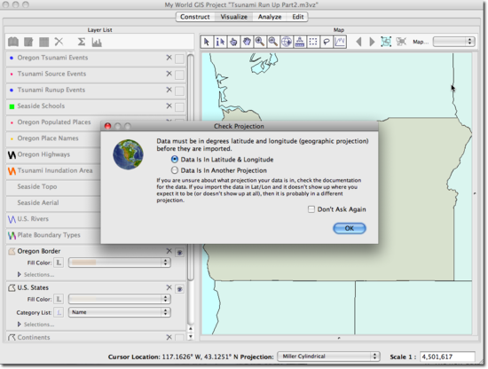
Task: Select the Get Information tool
Action: point(220,42)
